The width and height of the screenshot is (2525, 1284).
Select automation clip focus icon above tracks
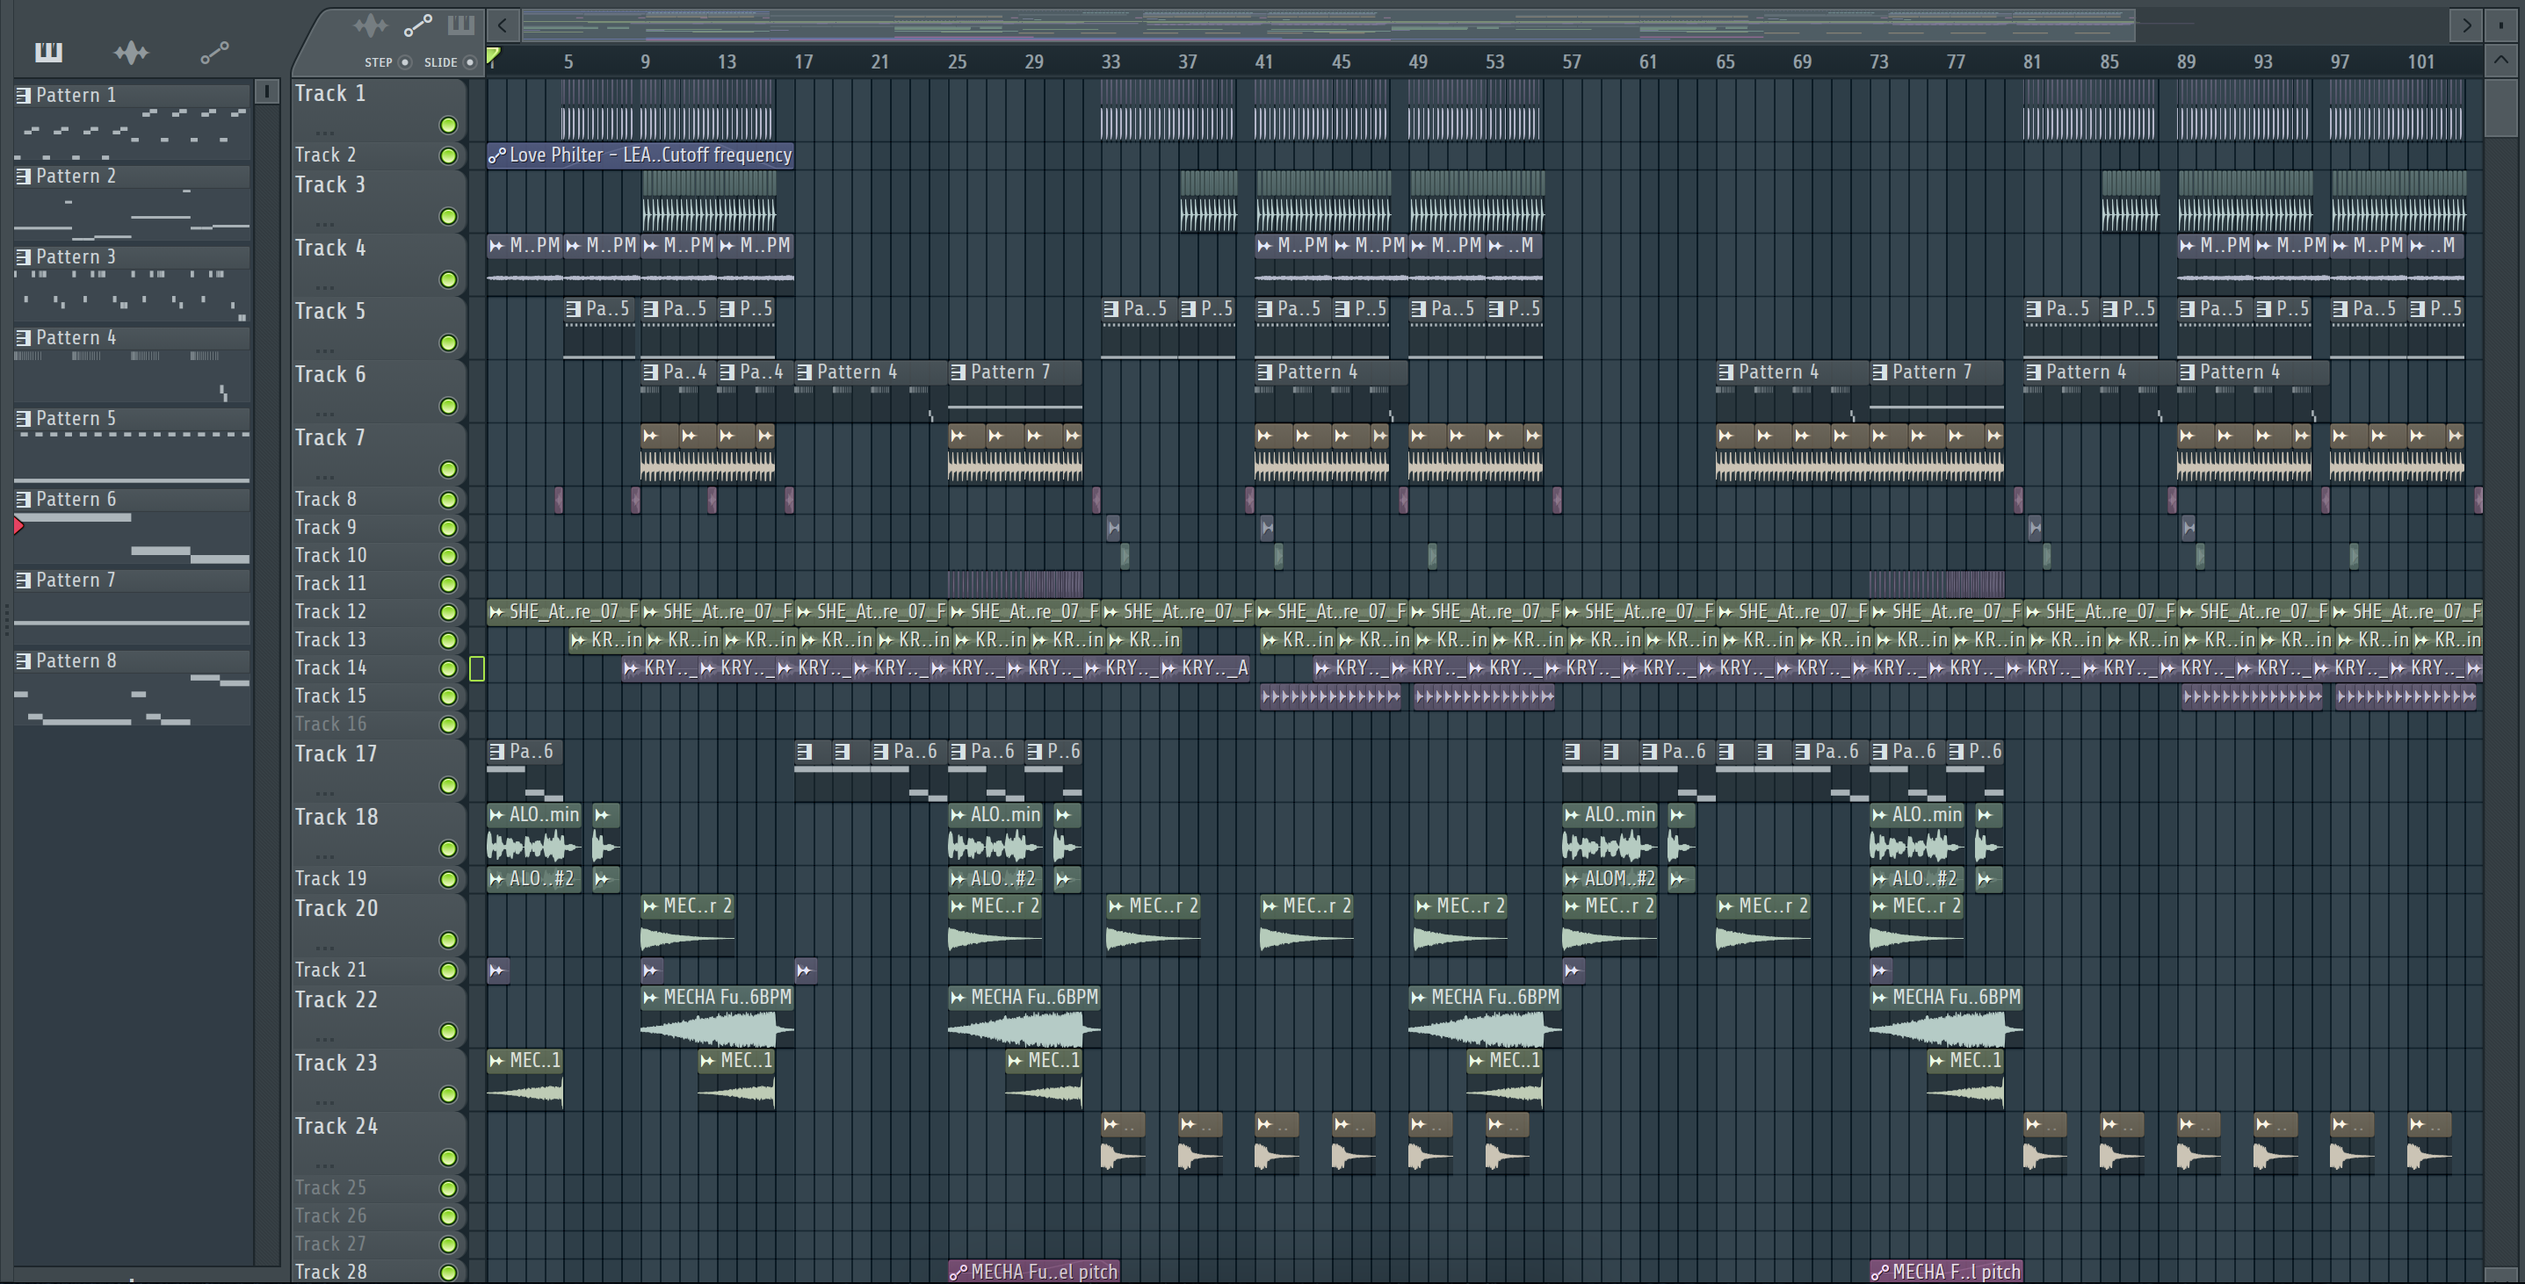(417, 25)
